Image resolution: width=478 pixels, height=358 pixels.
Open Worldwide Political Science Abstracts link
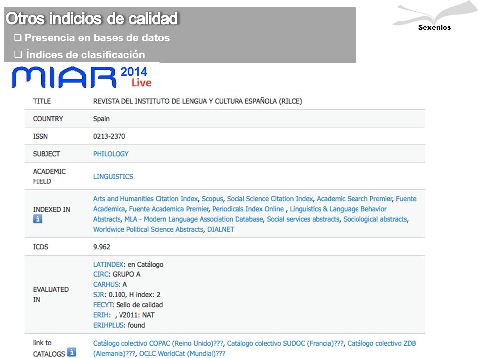pyautogui.click(x=148, y=229)
